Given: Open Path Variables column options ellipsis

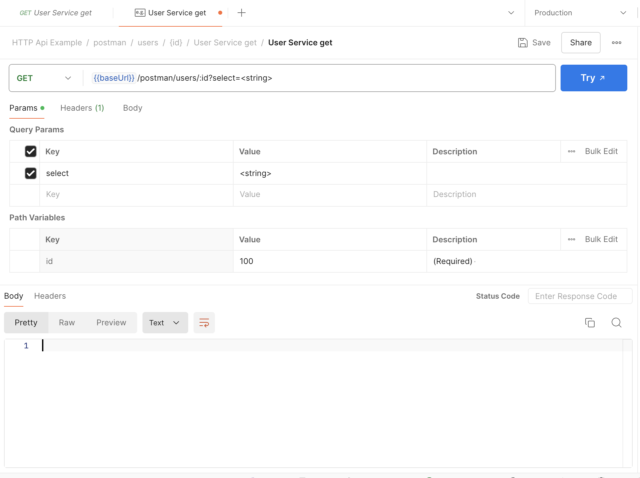Looking at the screenshot, I should tap(571, 239).
